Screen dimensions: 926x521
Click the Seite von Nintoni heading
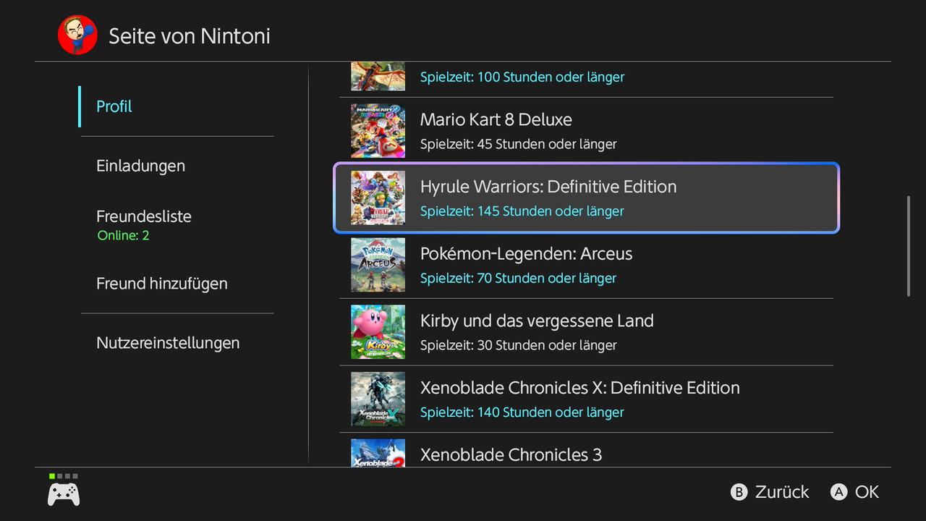[x=190, y=36]
